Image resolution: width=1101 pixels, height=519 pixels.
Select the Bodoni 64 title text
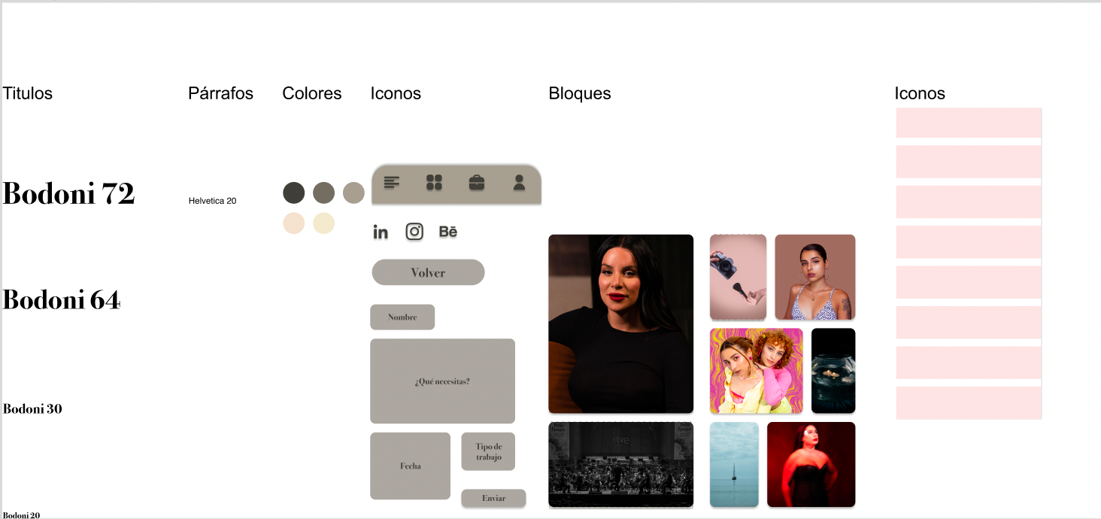62,299
